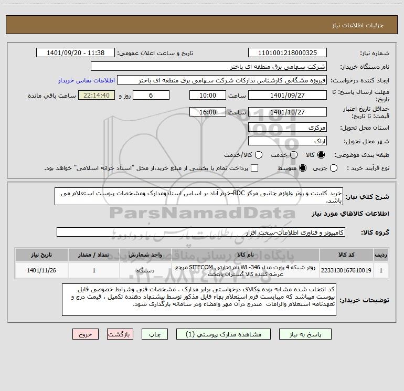Click the general need description text box
Viewport: 404px width, 391px height.
tap(199, 196)
